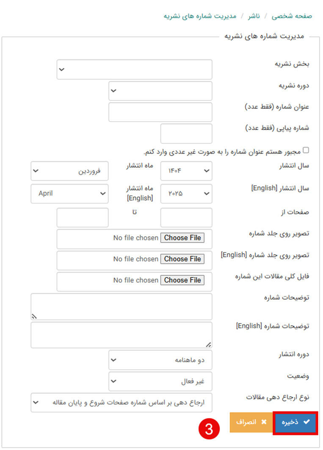Go to صفحه شخصی breadcrumb link

[292, 16]
